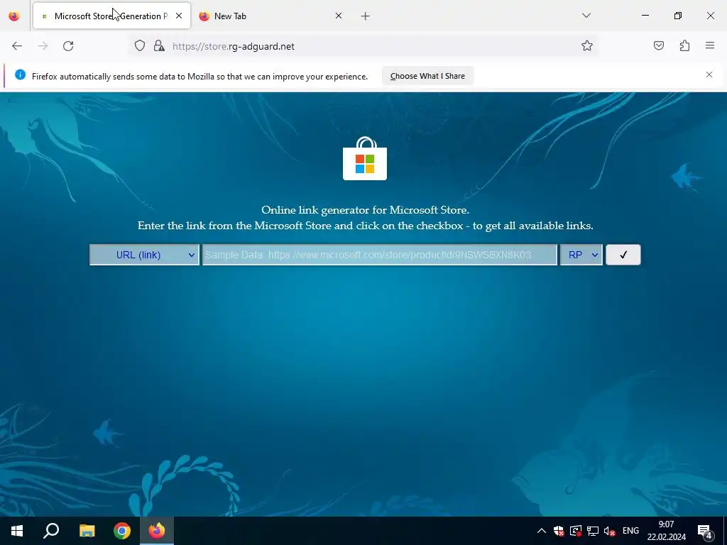Viewport: 727px width, 545px height.
Task: Close the New Tab tab
Action: (x=339, y=16)
